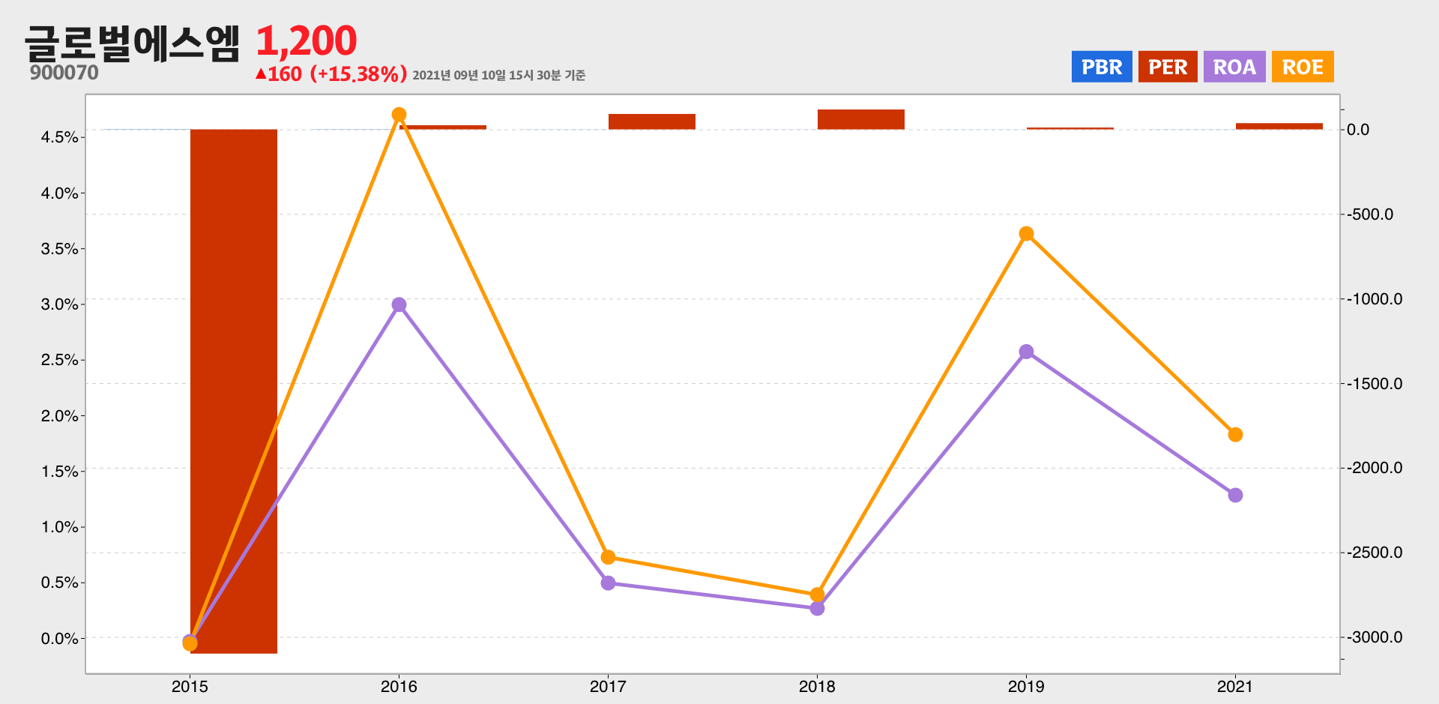Click the 3.0% left axis label
This screenshot has height=704, width=1439.
59,304
